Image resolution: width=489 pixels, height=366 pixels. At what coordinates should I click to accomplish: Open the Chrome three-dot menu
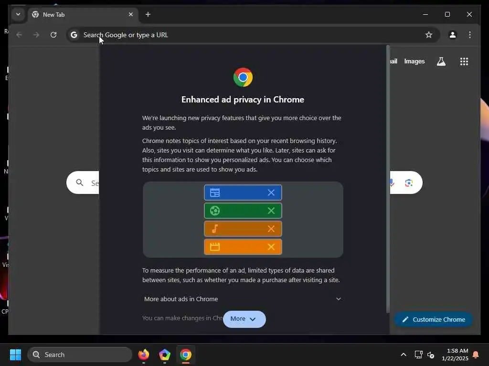pyautogui.click(x=470, y=35)
